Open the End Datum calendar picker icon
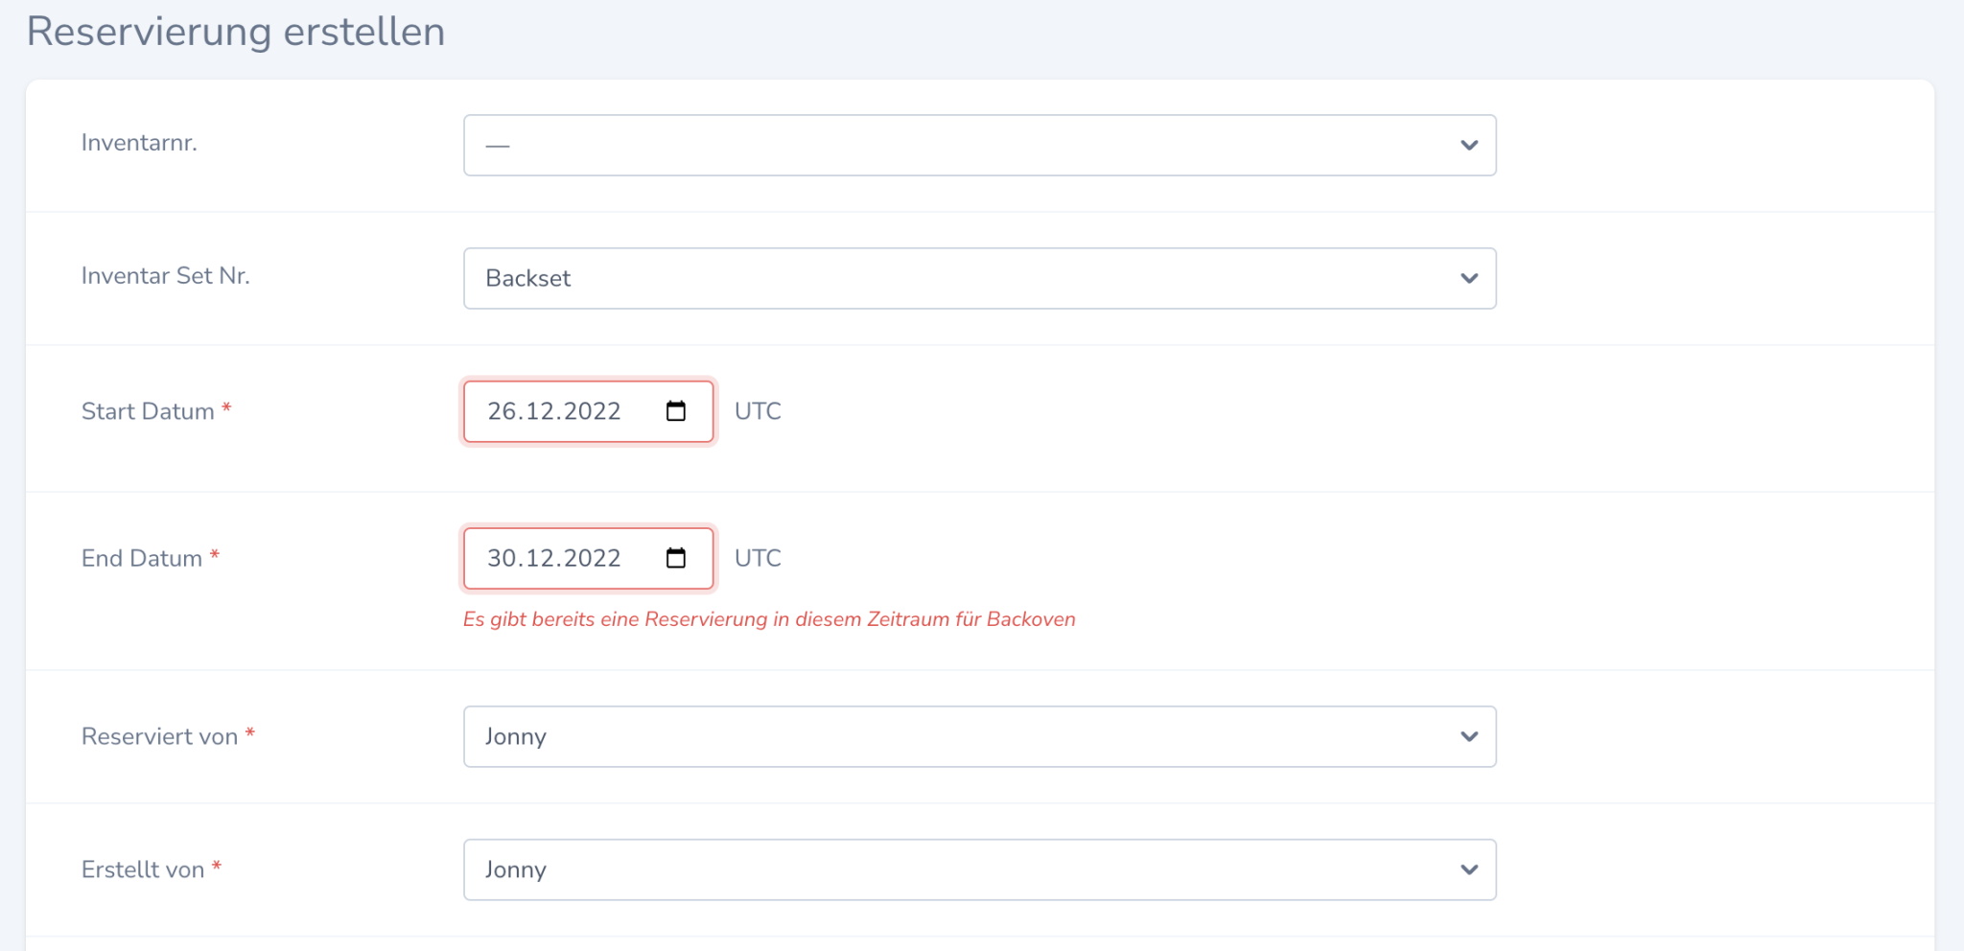 [x=676, y=558]
